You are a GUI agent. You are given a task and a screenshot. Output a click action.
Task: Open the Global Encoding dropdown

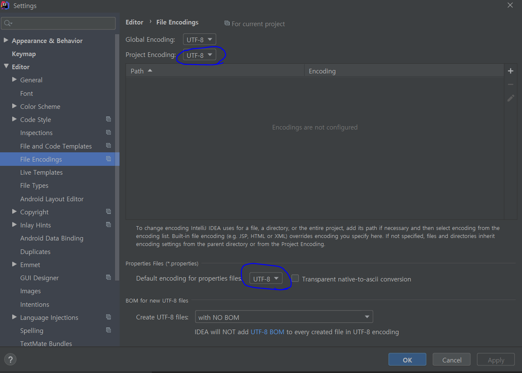click(x=199, y=40)
